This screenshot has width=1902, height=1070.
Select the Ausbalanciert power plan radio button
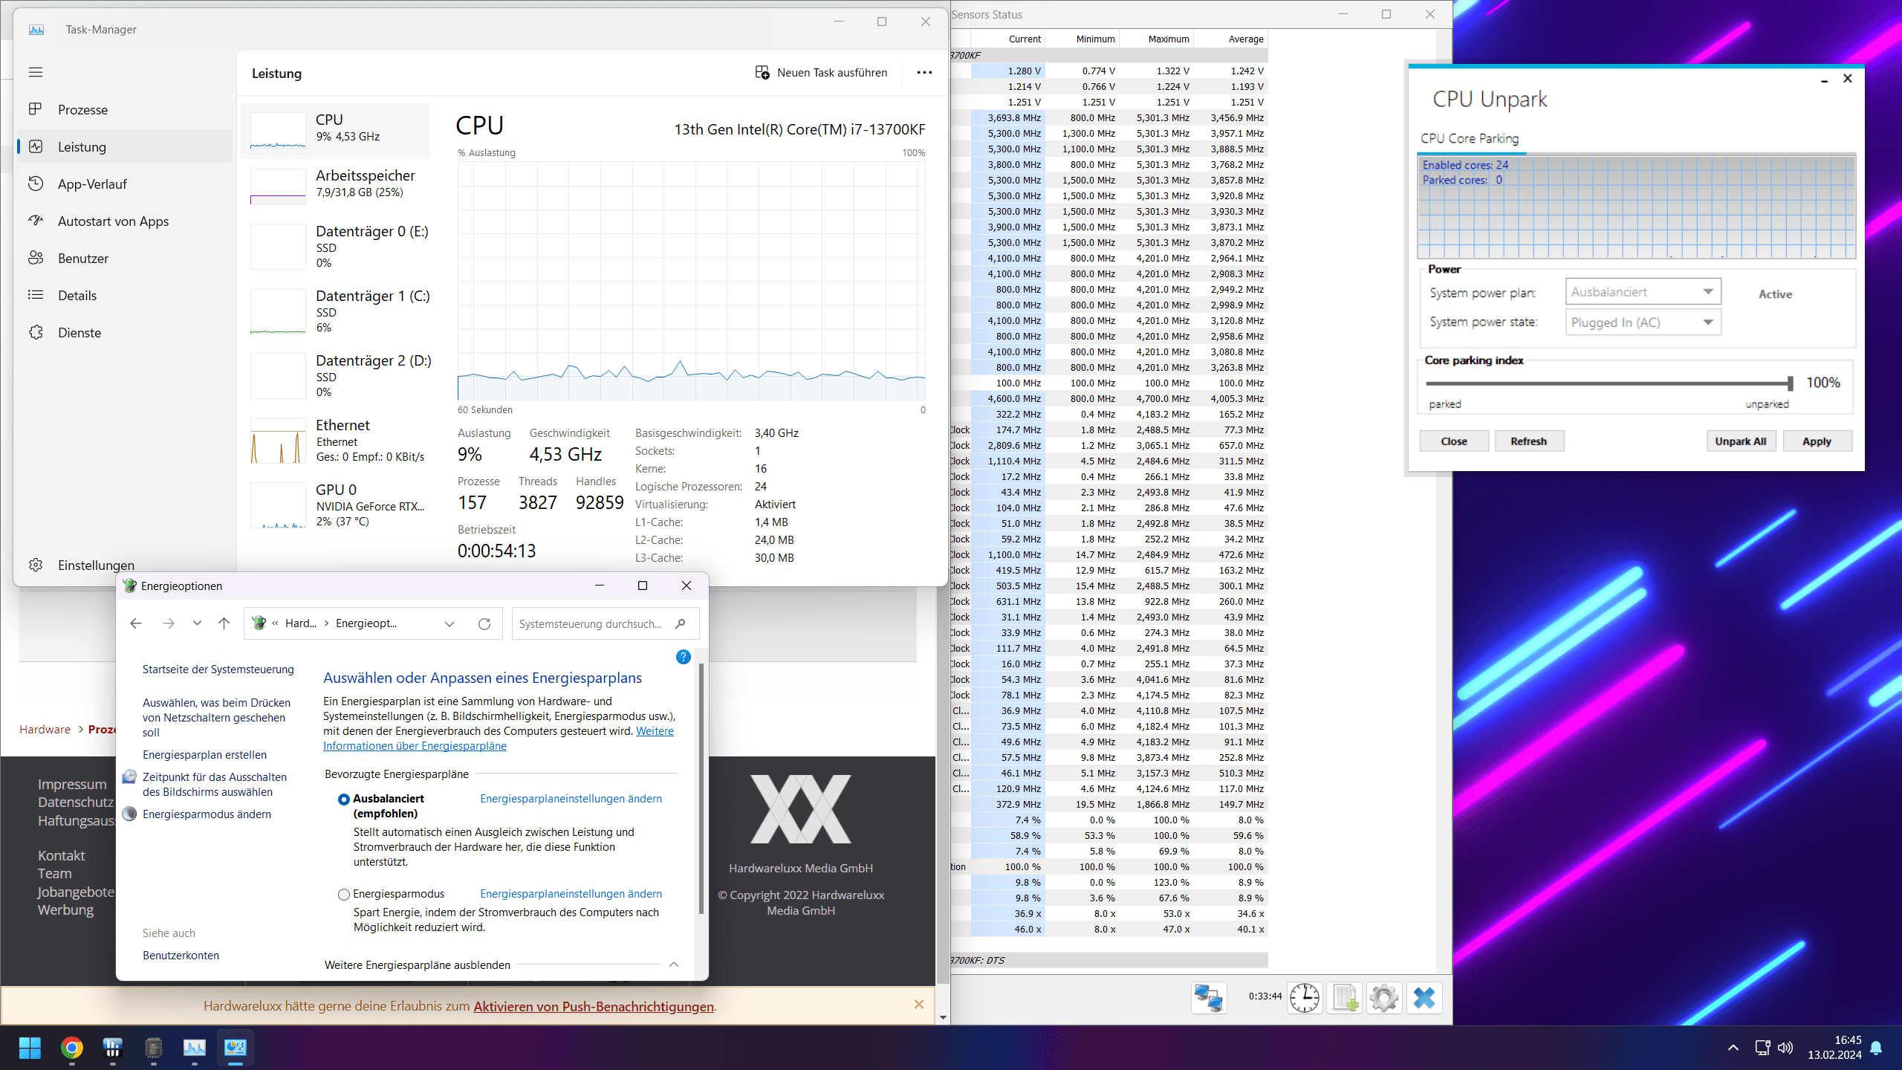(x=344, y=800)
